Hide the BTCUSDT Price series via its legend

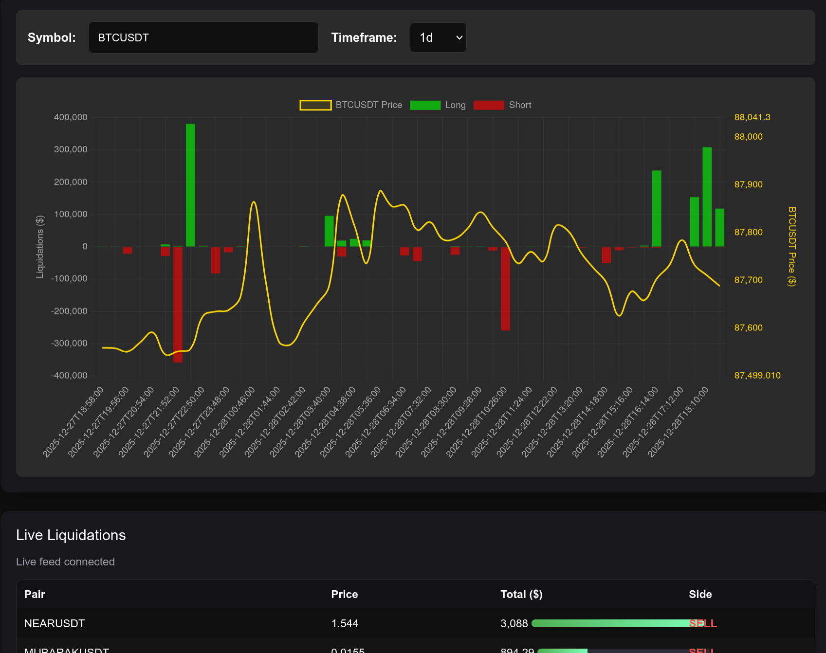click(368, 105)
